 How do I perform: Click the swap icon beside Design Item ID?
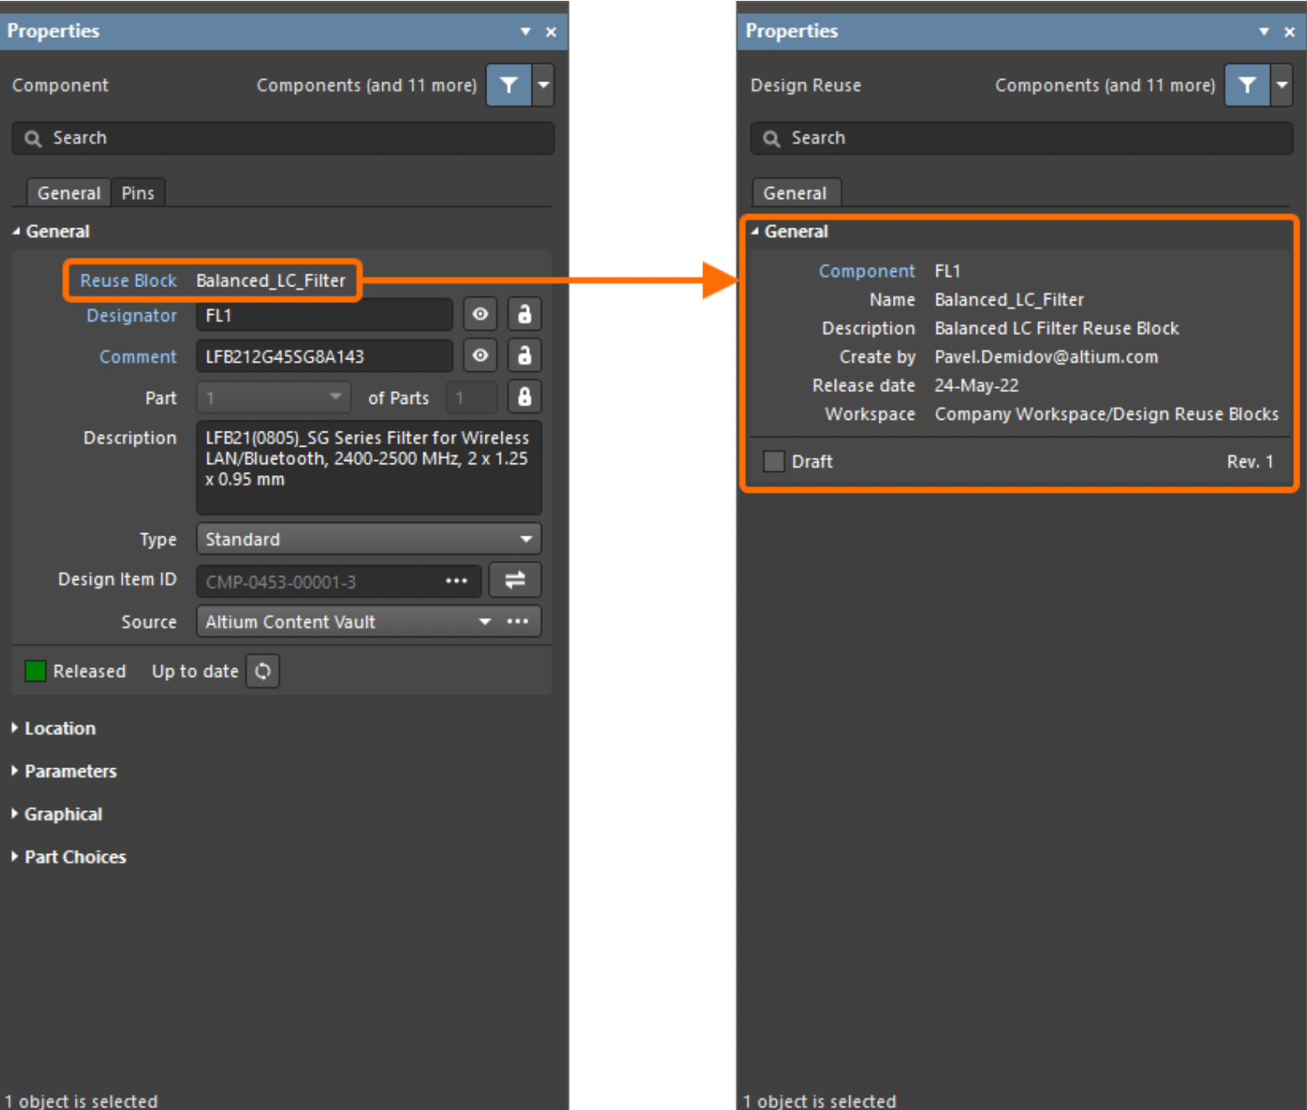click(515, 580)
